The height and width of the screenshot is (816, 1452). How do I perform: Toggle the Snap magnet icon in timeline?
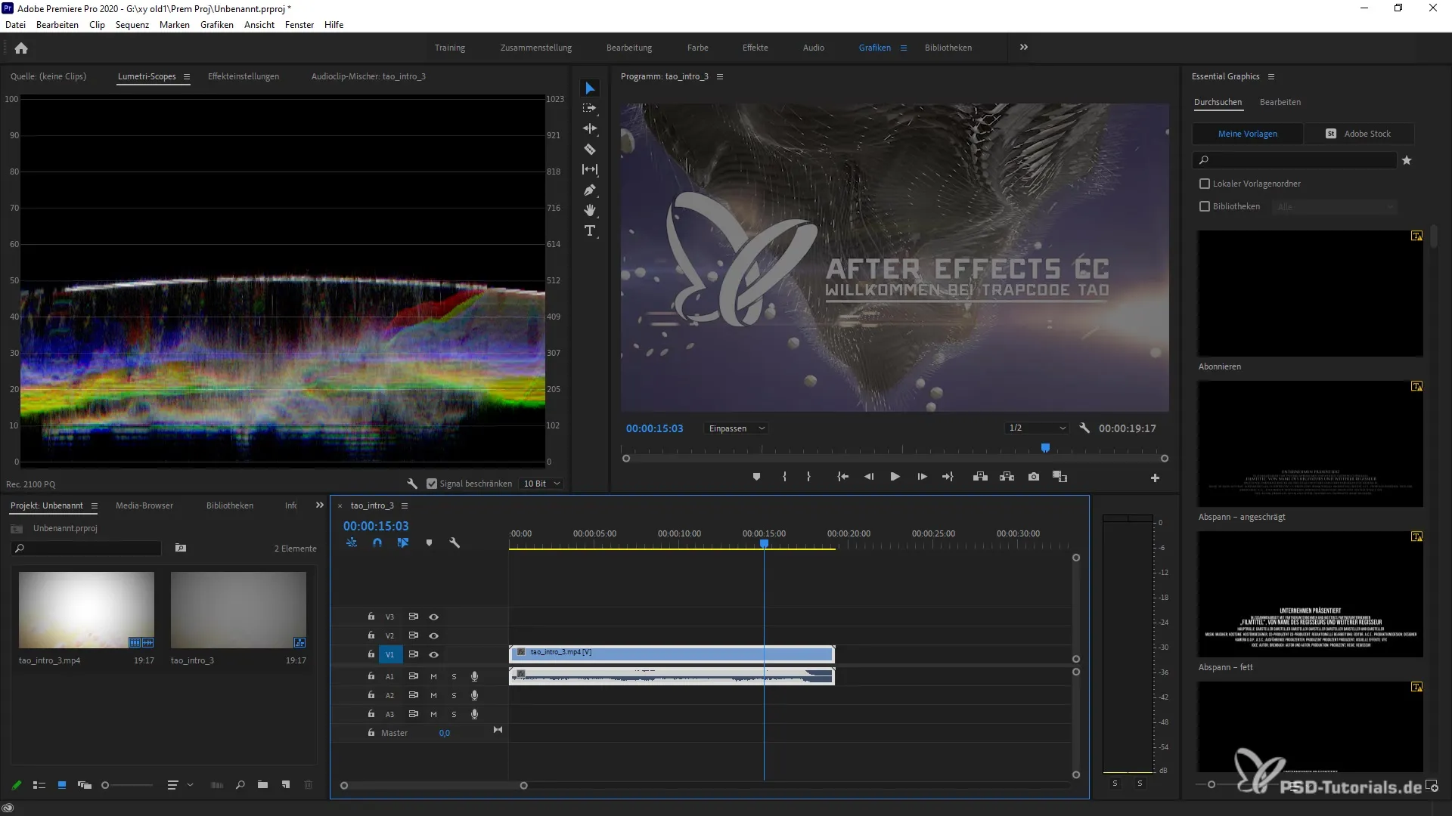point(377,542)
